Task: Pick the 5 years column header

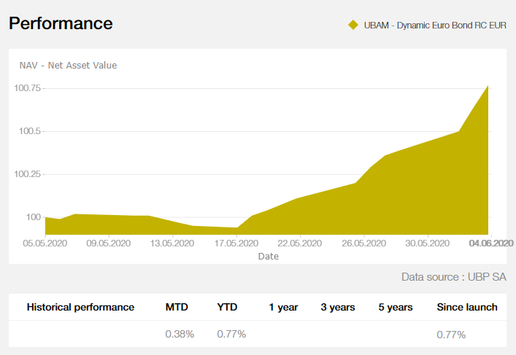Action: point(396,307)
